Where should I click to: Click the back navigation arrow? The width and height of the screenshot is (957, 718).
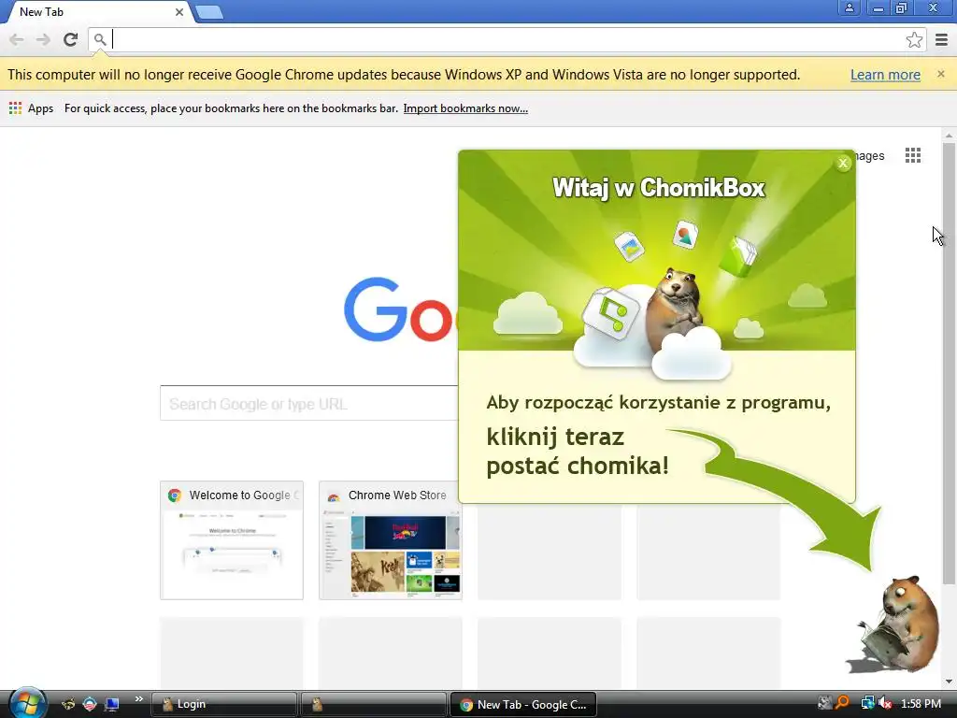pos(17,39)
